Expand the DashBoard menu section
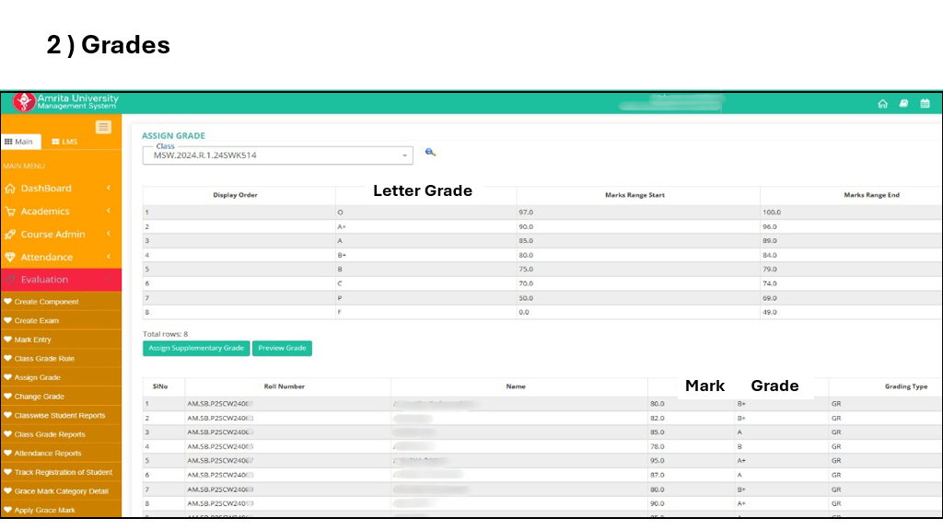The height and width of the screenshot is (530, 943). (60, 189)
